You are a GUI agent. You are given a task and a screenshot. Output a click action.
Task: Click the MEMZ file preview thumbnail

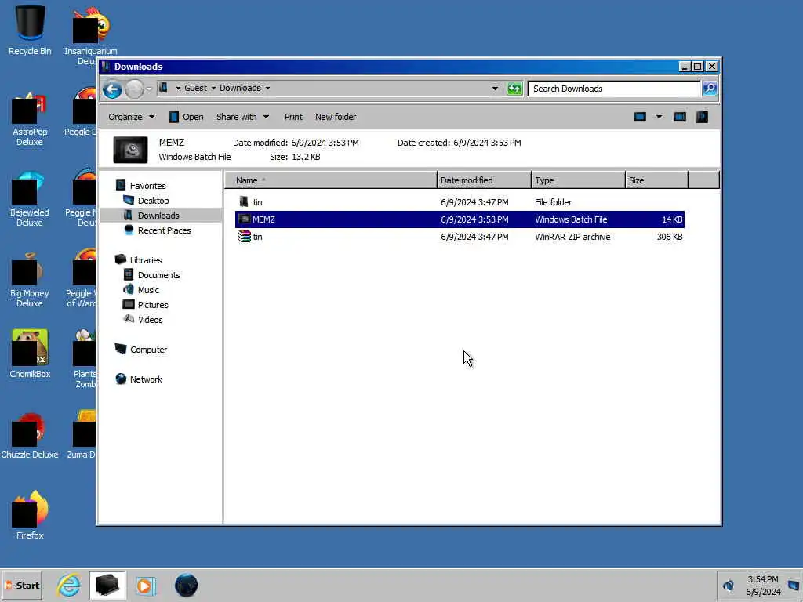coord(131,150)
